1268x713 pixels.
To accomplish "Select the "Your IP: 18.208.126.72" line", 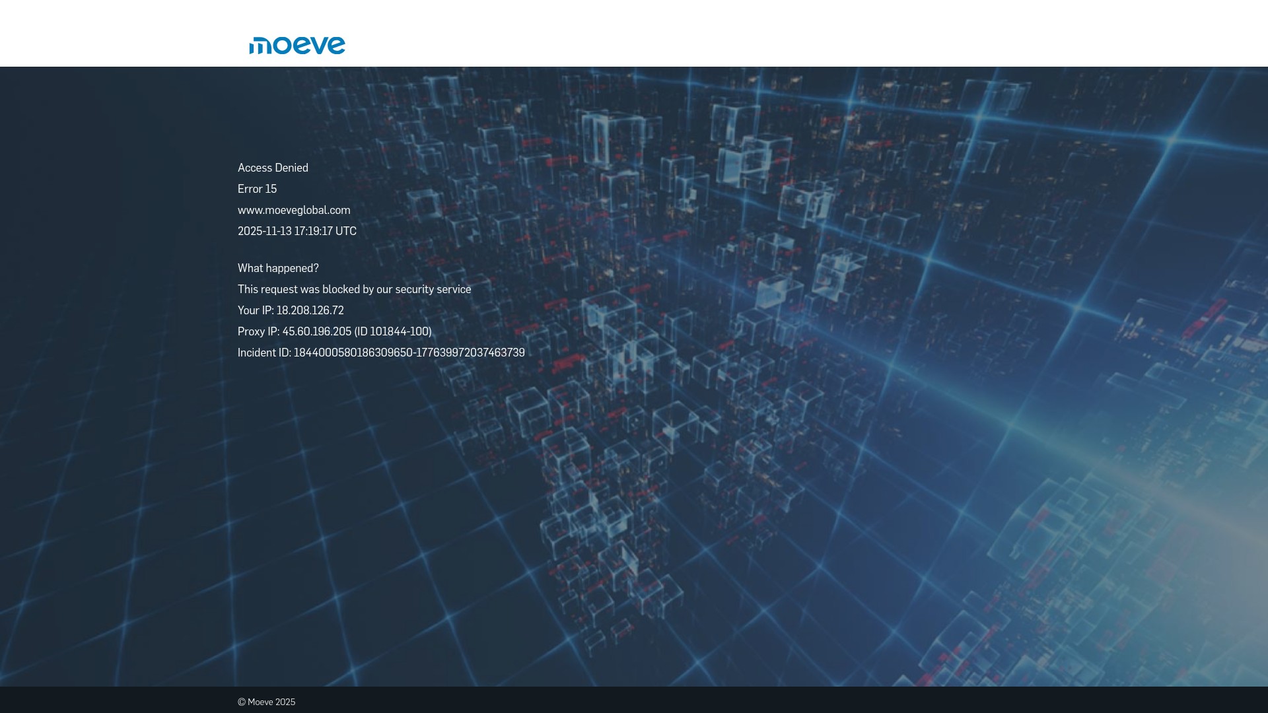I will (291, 310).
